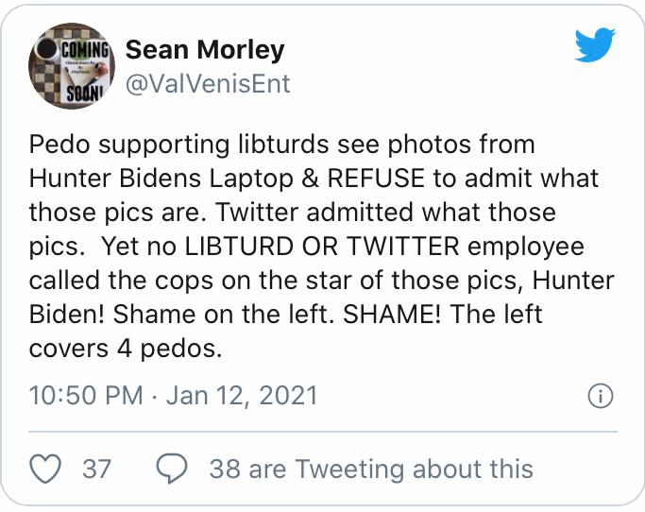Click the Twitter bird logo

pos(595,44)
